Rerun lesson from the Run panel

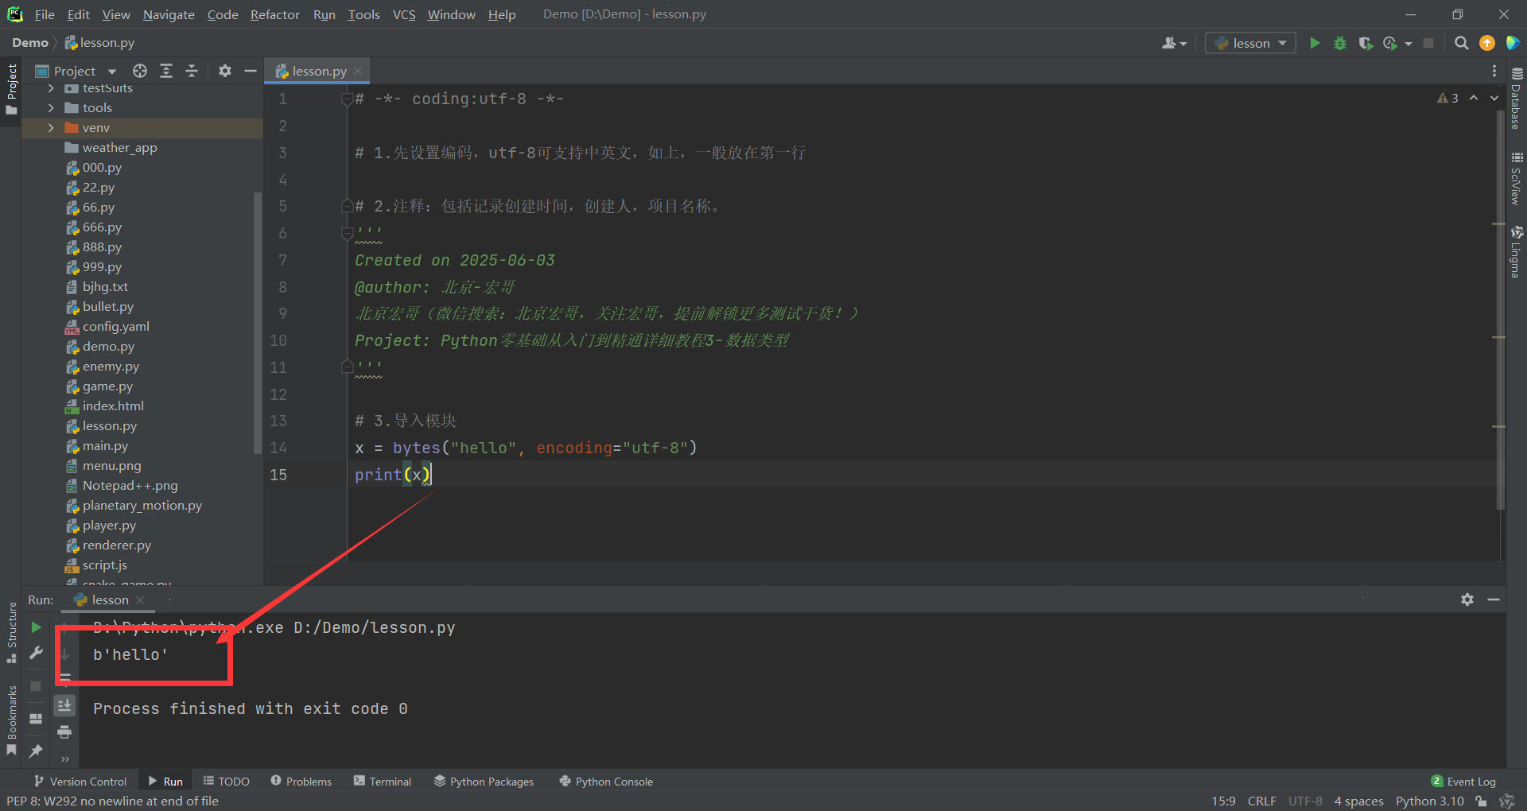[x=36, y=627]
